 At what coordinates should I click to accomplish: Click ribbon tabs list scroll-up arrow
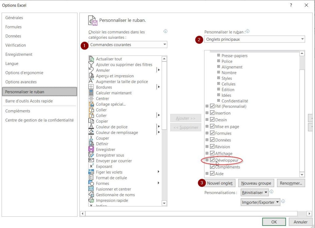pyautogui.click(x=302, y=54)
